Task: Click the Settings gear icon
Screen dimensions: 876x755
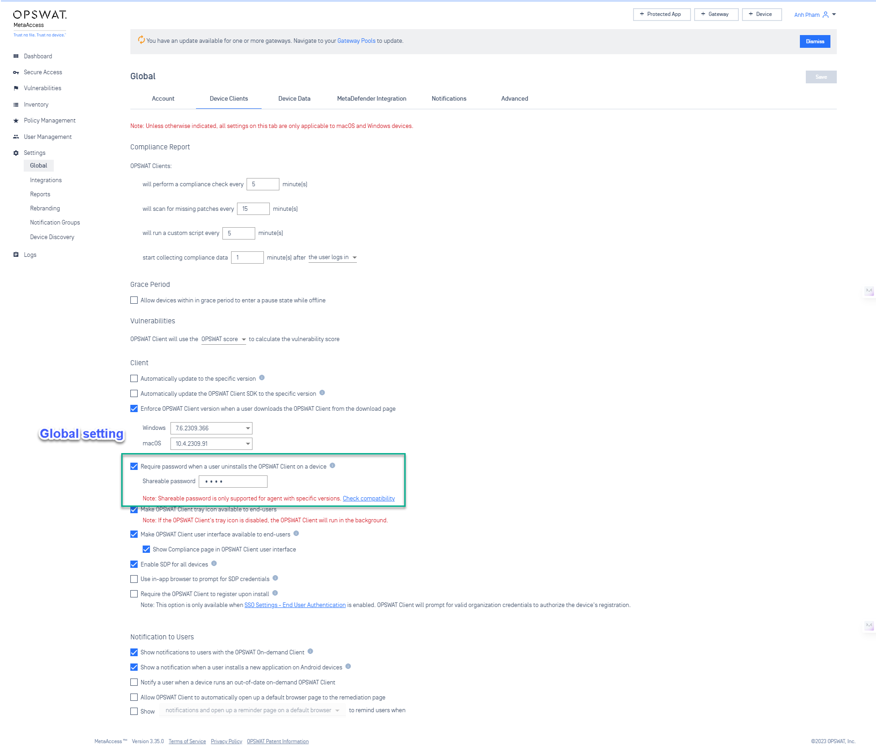Action: pos(16,153)
